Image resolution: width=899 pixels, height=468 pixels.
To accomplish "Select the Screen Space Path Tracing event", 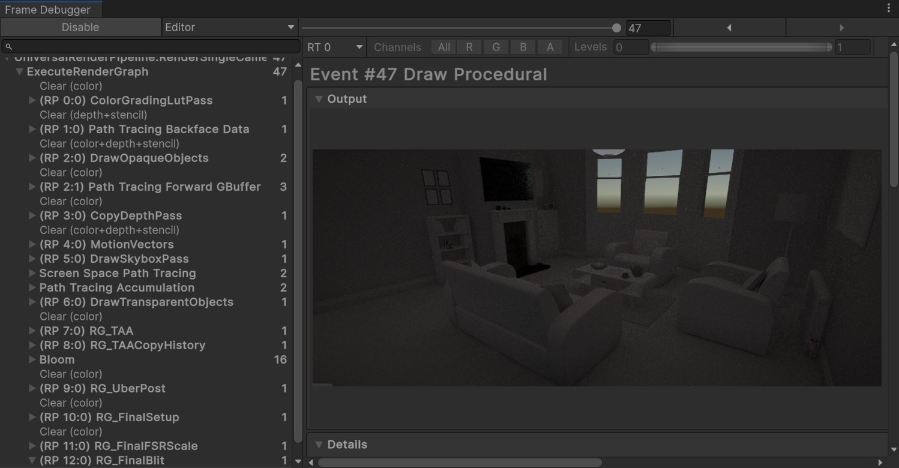I will (x=118, y=273).
